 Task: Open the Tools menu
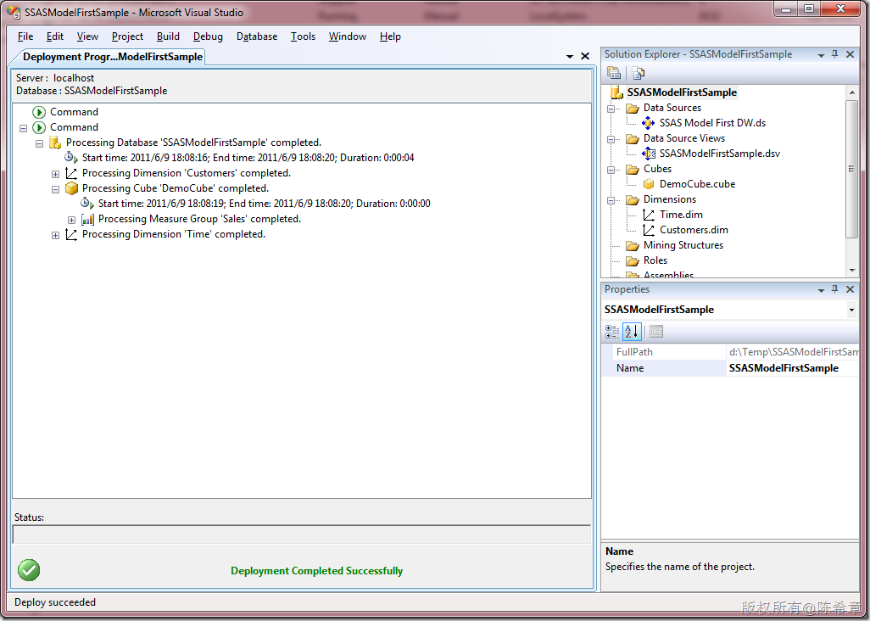coord(303,36)
